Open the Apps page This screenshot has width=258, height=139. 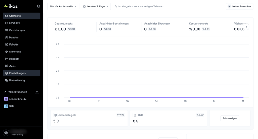pos(21,66)
